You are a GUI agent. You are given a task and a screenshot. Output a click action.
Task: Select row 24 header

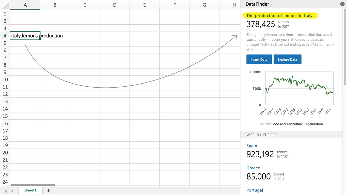point(5,182)
